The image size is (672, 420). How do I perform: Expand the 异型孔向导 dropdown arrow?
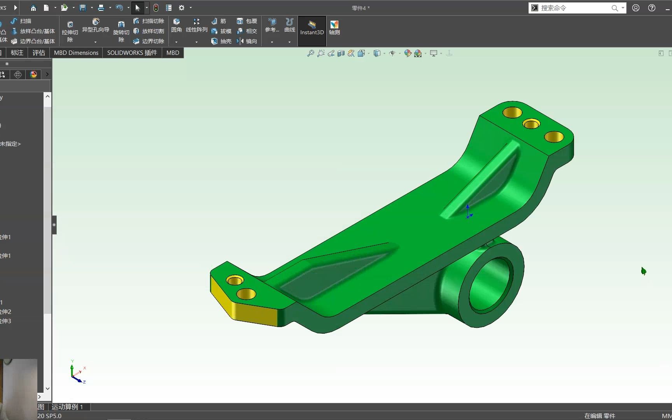[x=95, y=42]
